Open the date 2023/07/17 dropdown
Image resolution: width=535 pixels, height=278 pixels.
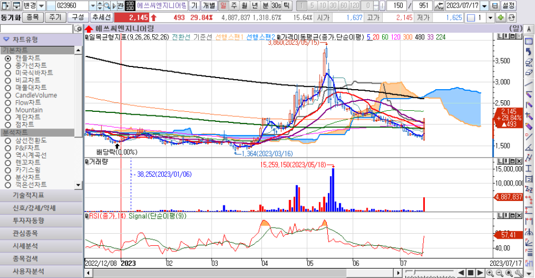point(484,6)
